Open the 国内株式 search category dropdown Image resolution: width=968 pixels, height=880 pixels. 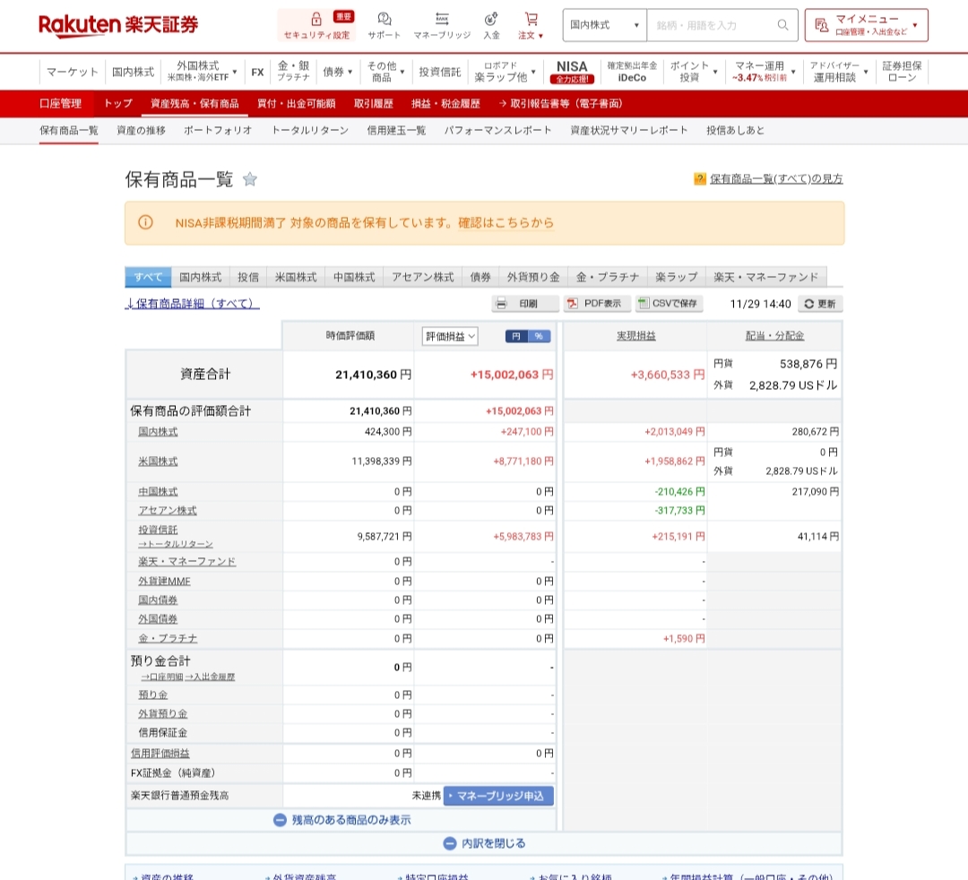coord(603,25)
